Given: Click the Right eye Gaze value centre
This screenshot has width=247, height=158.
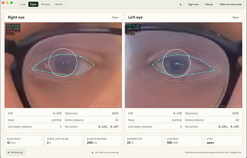Looking at the screenshot, I should point(56,120).
